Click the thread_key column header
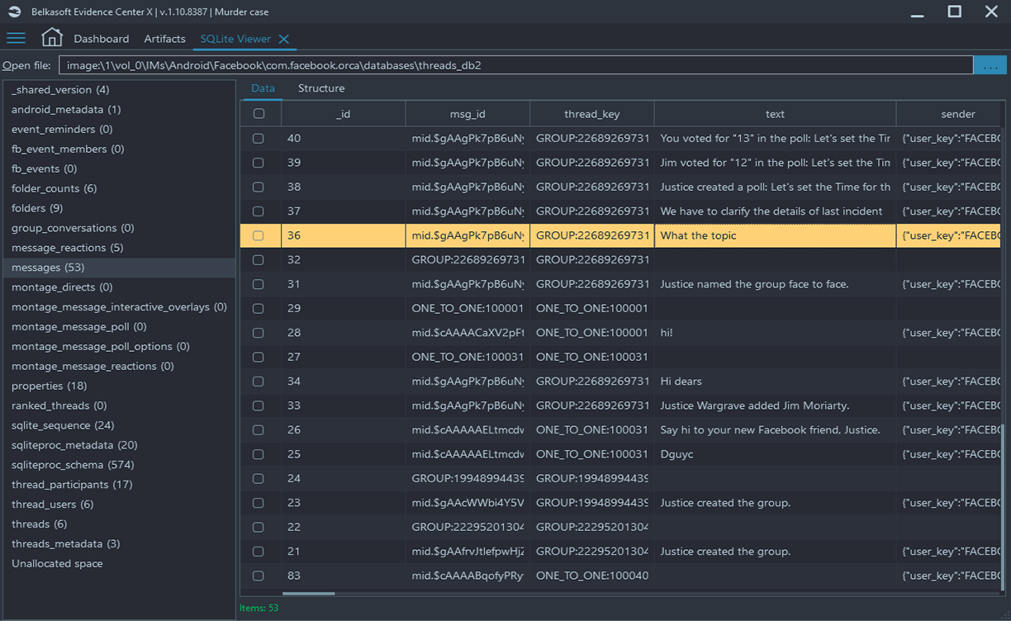 point(592,114)
